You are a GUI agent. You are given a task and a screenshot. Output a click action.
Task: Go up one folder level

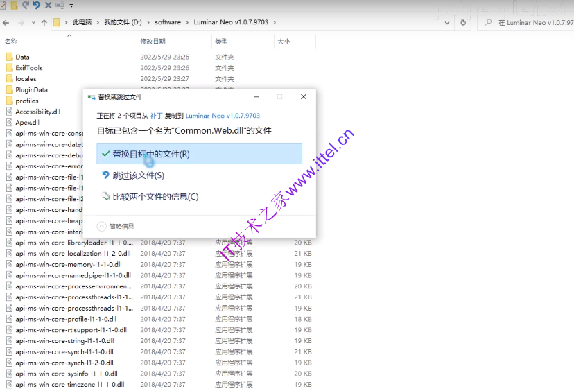(44, 23)
